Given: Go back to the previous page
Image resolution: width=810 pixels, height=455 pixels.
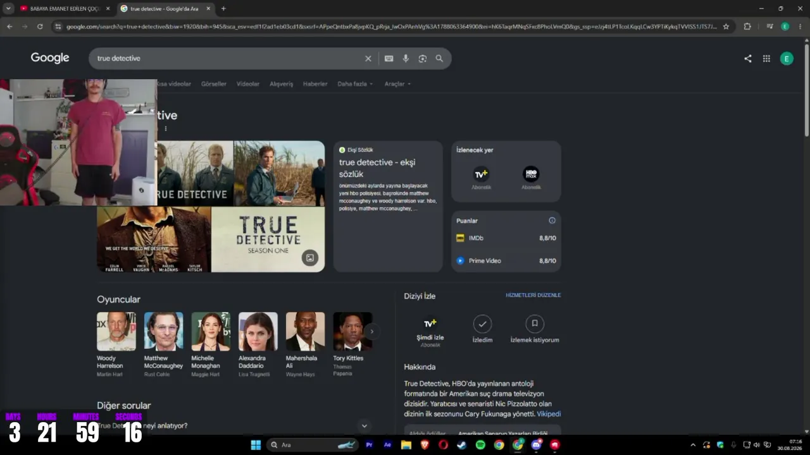Looking at the screenshot, I should [9, 27].
